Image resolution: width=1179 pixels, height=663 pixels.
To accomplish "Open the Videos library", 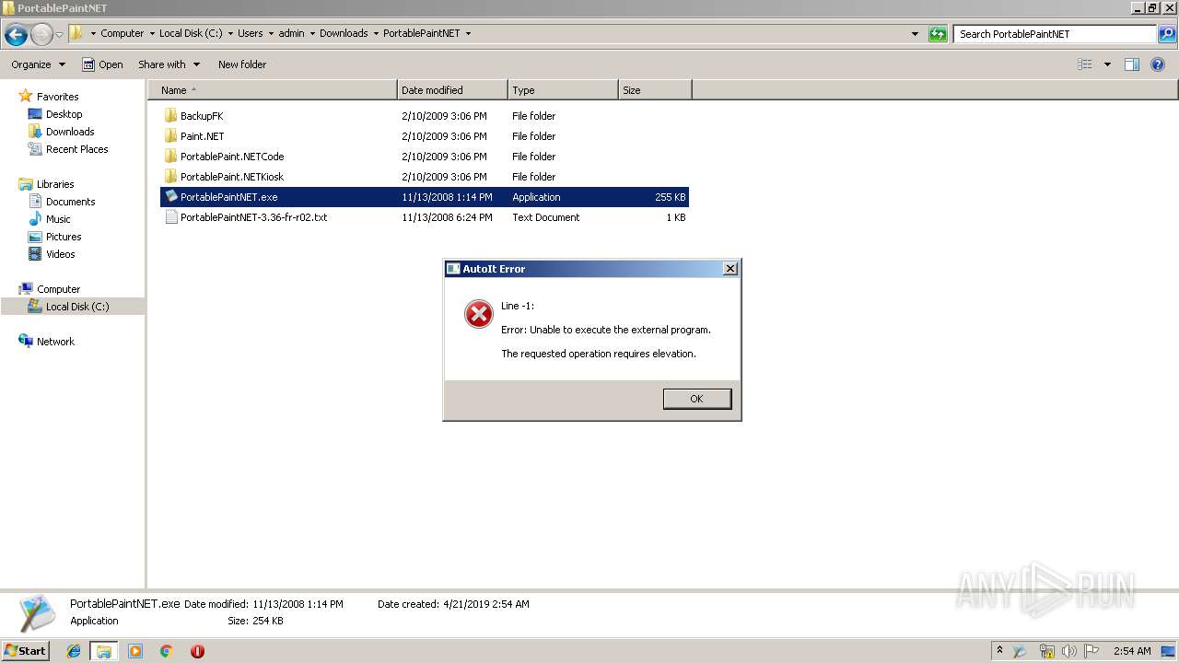I will point(60,254).
